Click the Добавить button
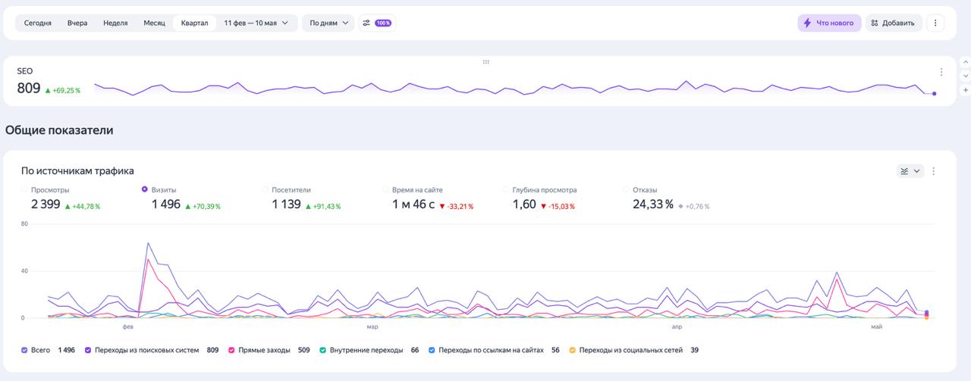The image size is (971, 381). (x=894, y=23)
